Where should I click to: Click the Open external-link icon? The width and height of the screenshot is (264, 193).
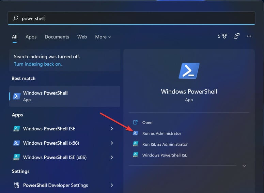(135, 122)
